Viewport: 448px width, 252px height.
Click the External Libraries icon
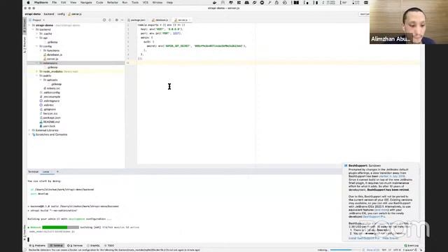pyautogui.click(x=34, y=130)
